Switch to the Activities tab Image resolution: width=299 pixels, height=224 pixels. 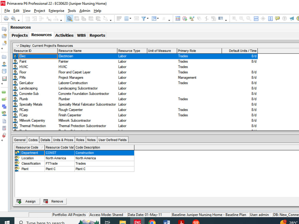point(64,35)
